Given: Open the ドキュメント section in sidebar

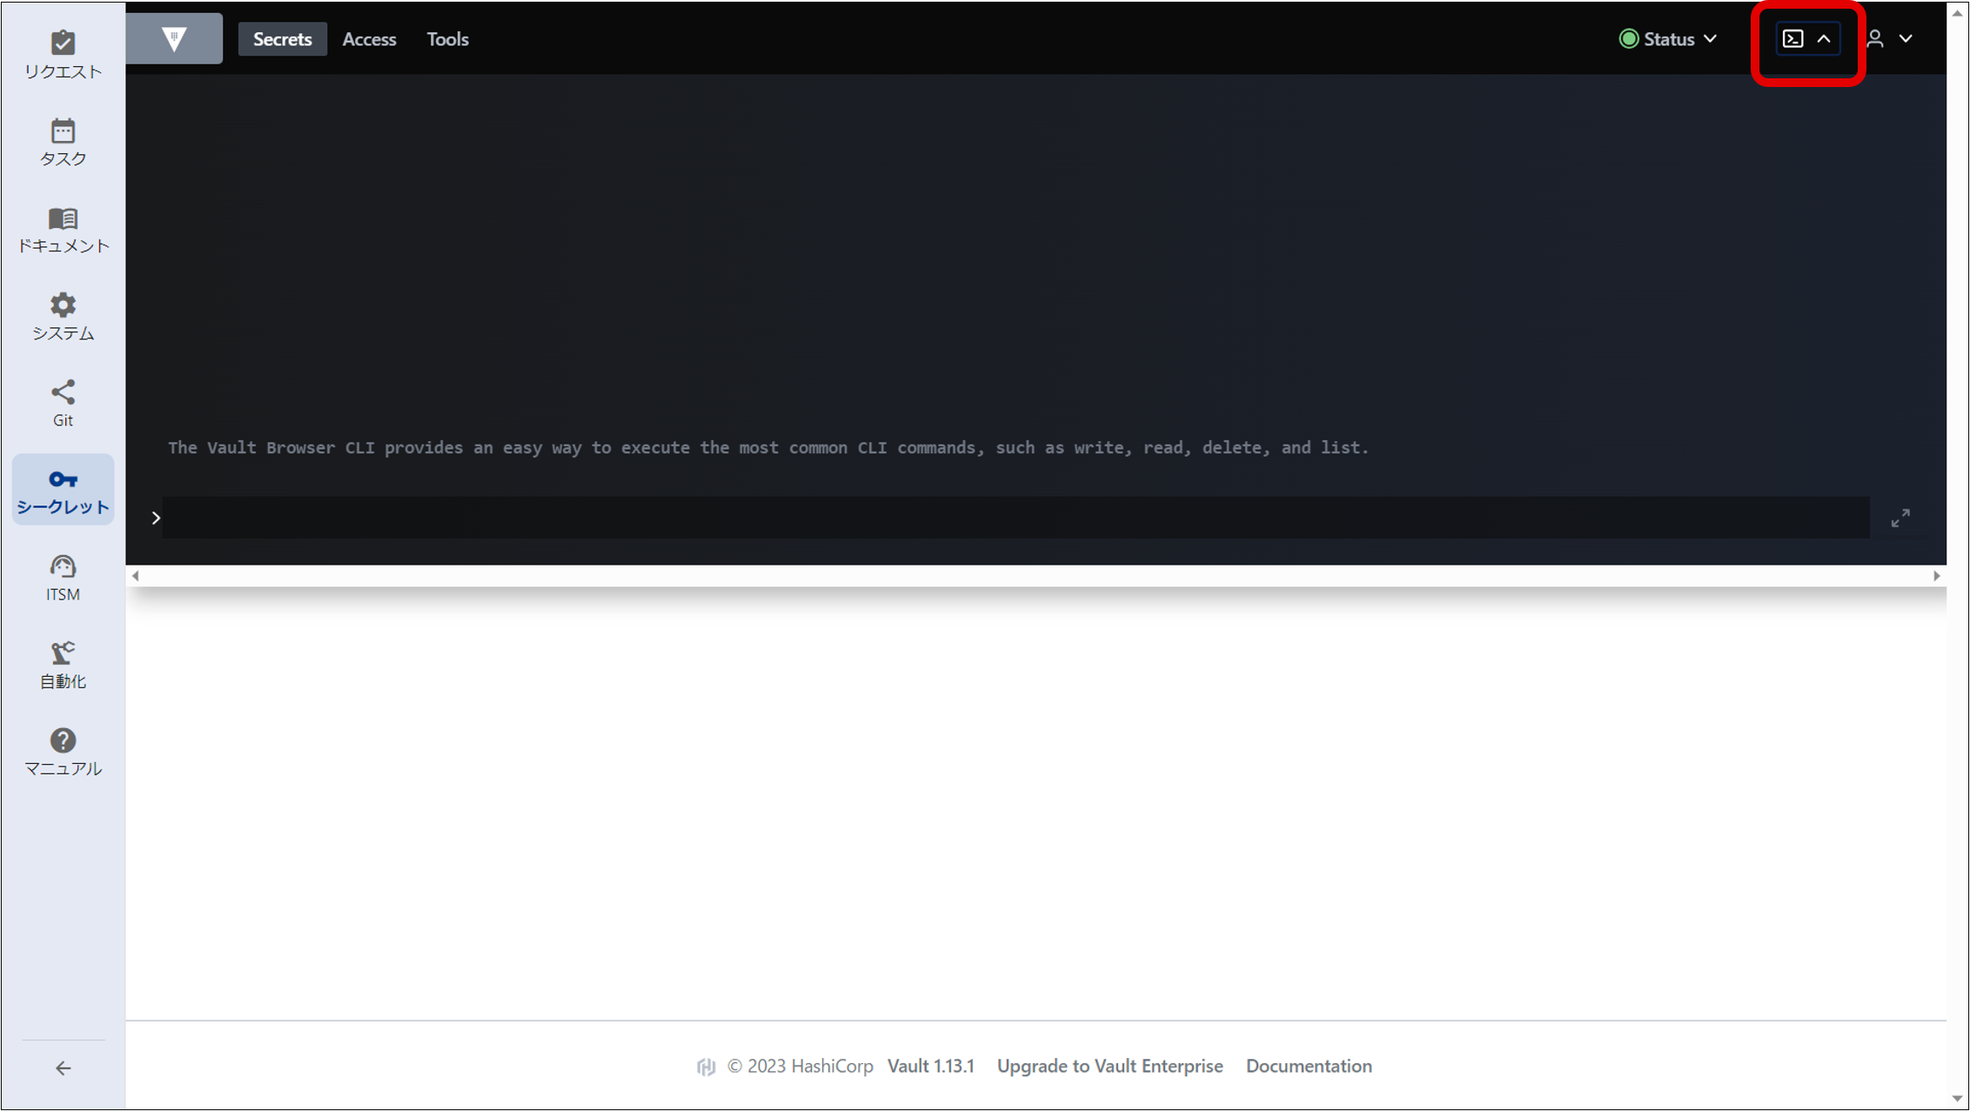Looking at the screenshot, I should point(62,228).
